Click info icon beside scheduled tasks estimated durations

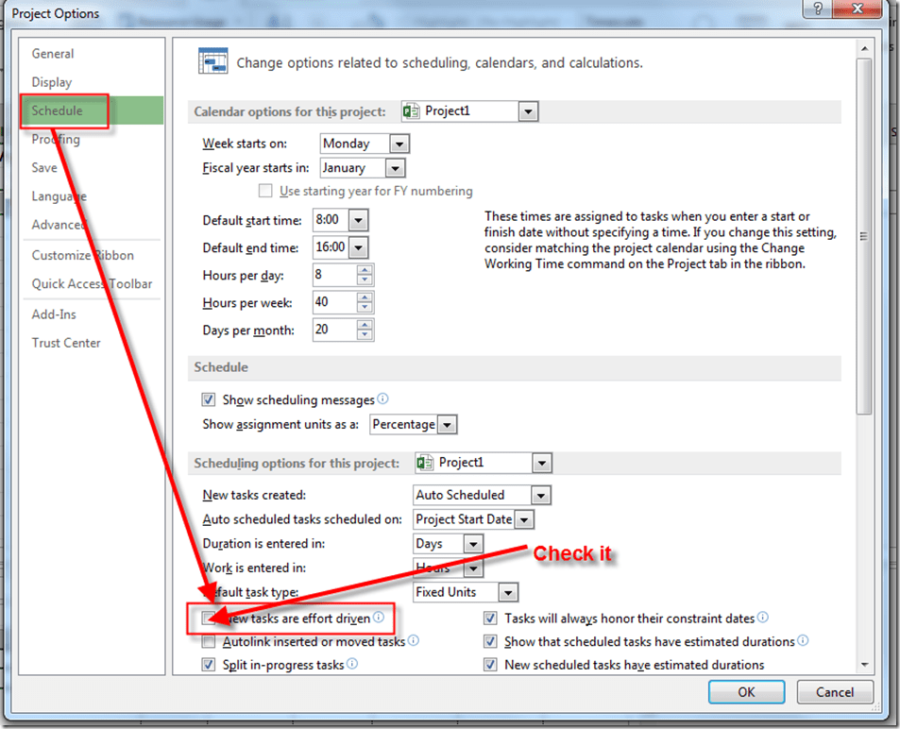(x=803, y=641)
